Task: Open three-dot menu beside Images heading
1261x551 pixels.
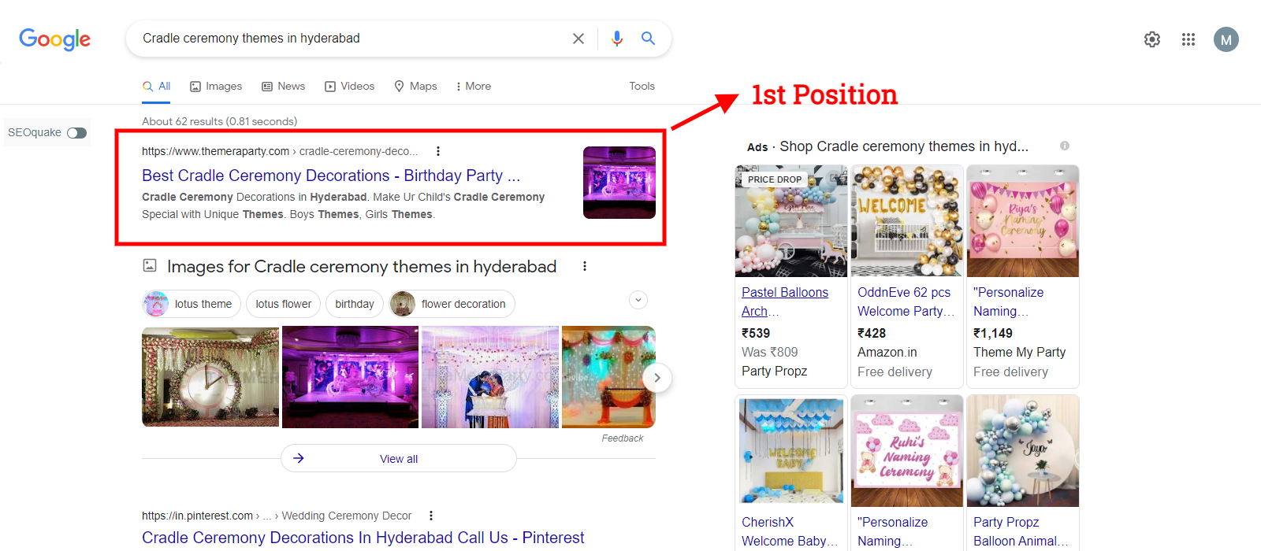Action: click(585, 266)
